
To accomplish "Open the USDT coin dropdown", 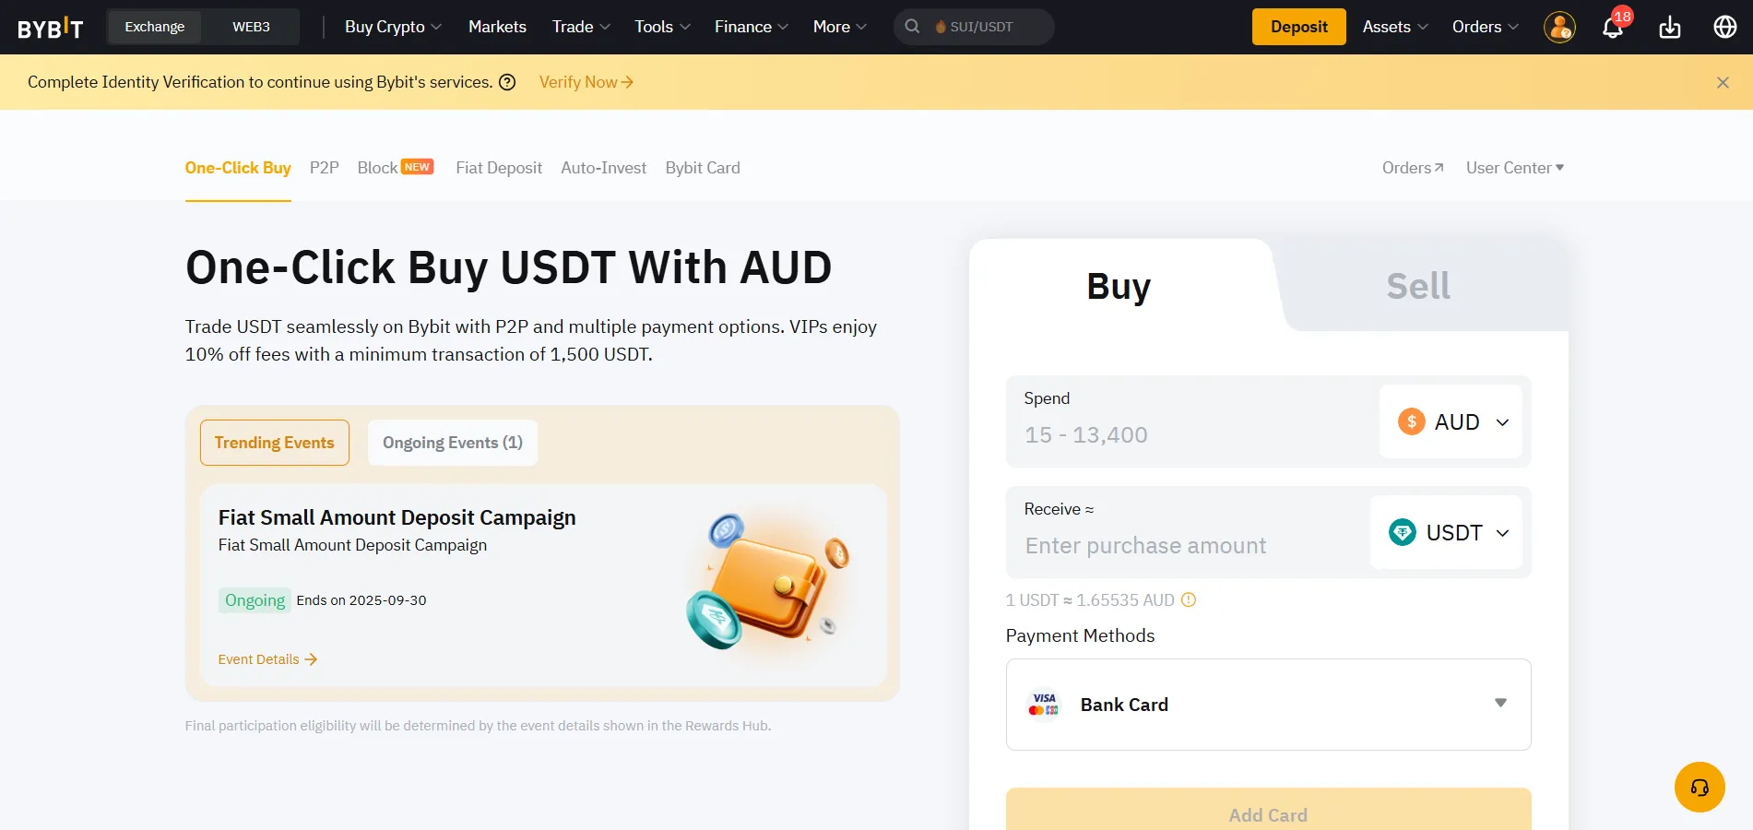I will (x=1448, y=532).
